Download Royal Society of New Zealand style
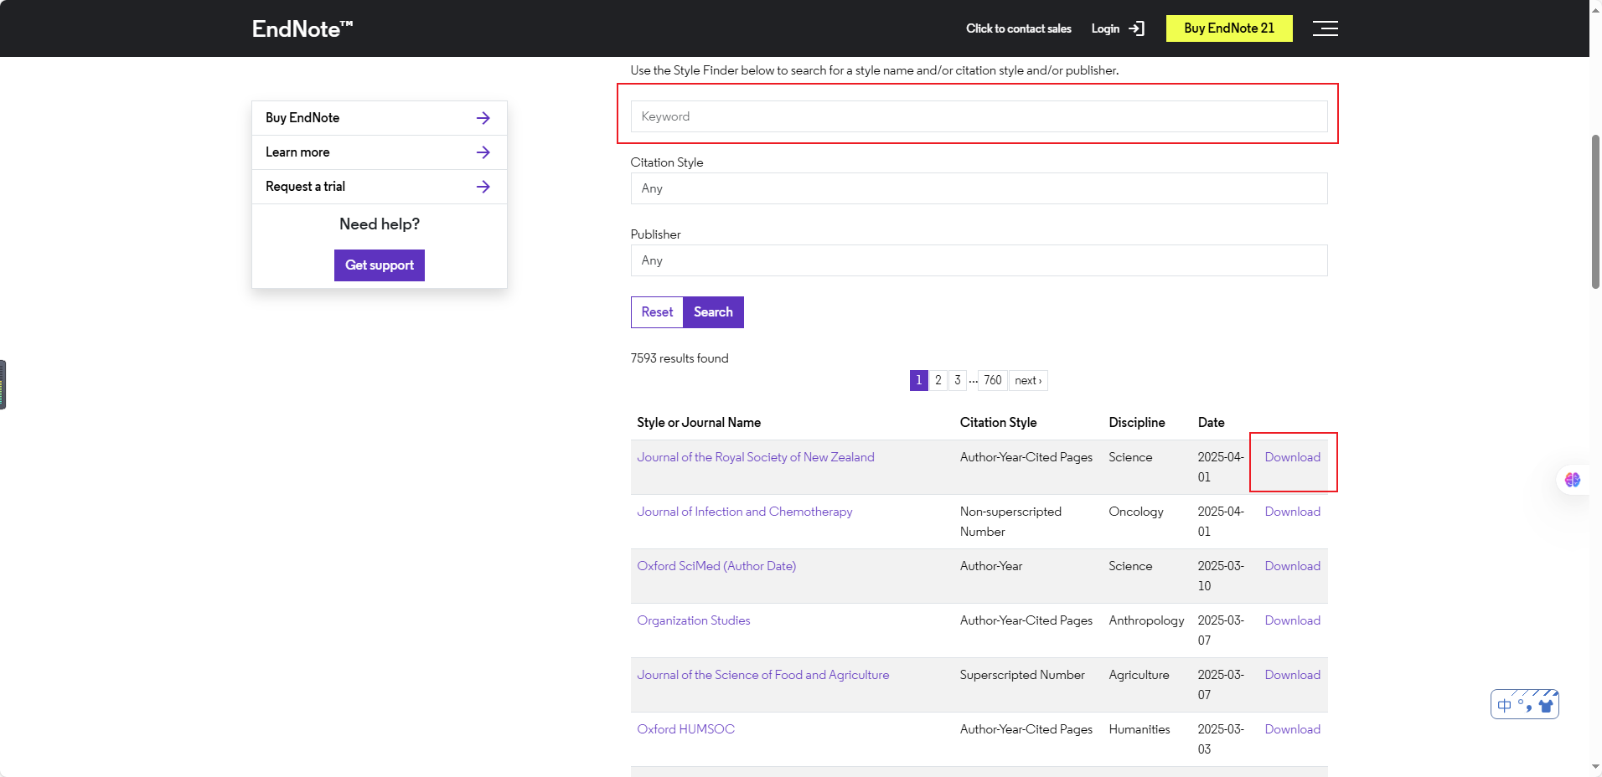Screen dimensions: 1602x777 click(x=1293, y=457)
